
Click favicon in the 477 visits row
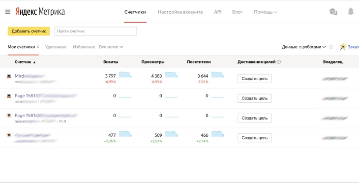pyautogui.click(x=9, y=135)
